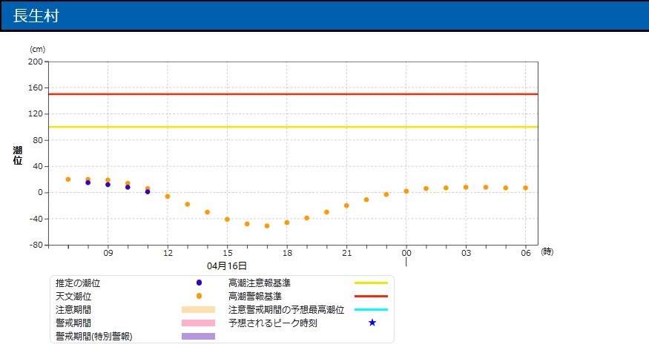The image size is (649, 353).
Task: Click the first orange tide point at 07時
Action: pyautogui.click(x=68, y=179)
